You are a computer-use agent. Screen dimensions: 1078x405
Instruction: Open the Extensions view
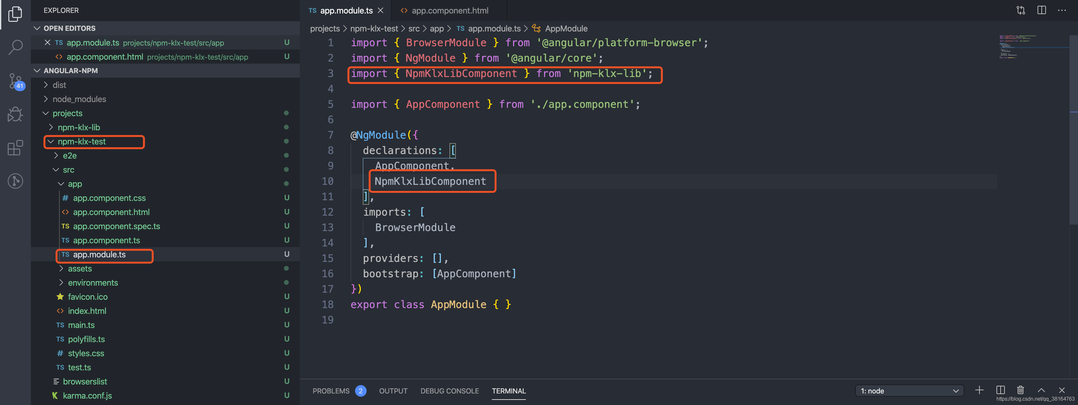pos(15,147)
